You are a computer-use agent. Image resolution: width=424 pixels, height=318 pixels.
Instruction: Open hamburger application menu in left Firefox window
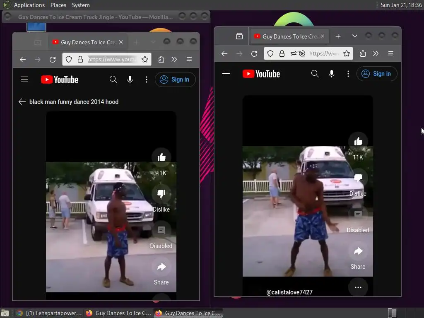[189, 59]
